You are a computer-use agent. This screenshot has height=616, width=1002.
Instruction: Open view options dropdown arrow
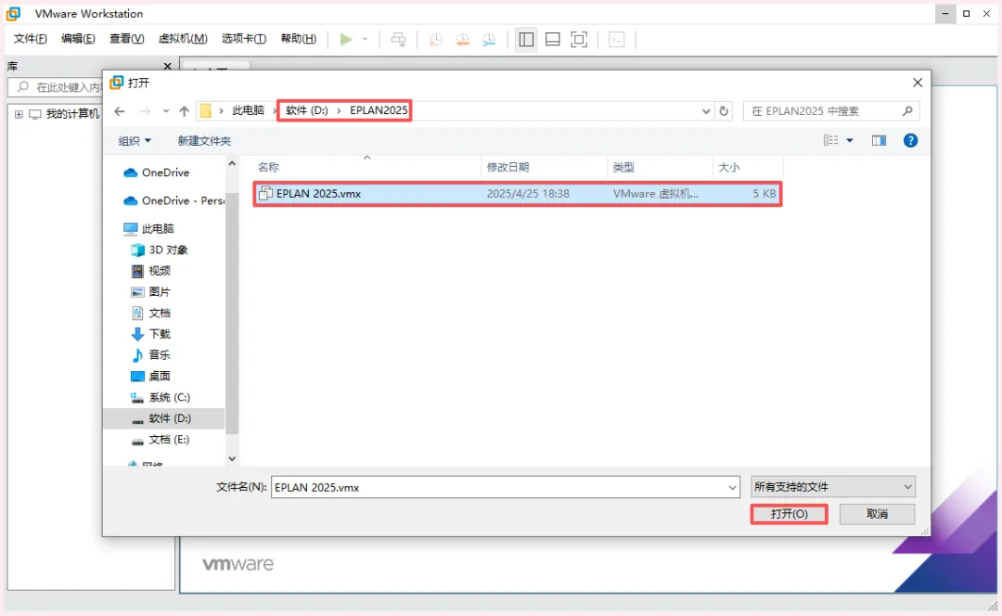click(850, 141)
